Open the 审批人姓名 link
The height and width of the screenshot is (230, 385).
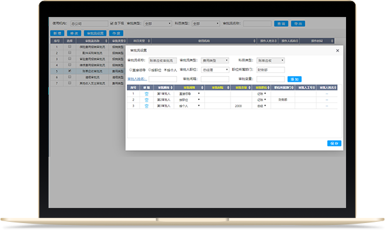[x=138, y=79]
